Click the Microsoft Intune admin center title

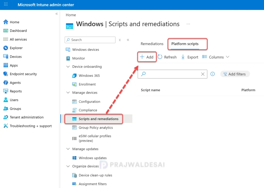coord(46,5)
